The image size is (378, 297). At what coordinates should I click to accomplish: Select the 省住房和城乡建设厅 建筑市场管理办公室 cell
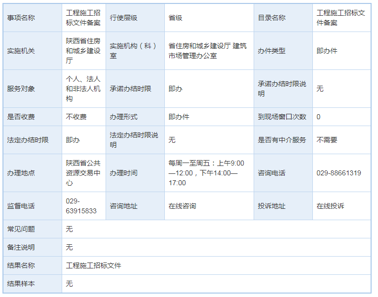tap(207, 51)
